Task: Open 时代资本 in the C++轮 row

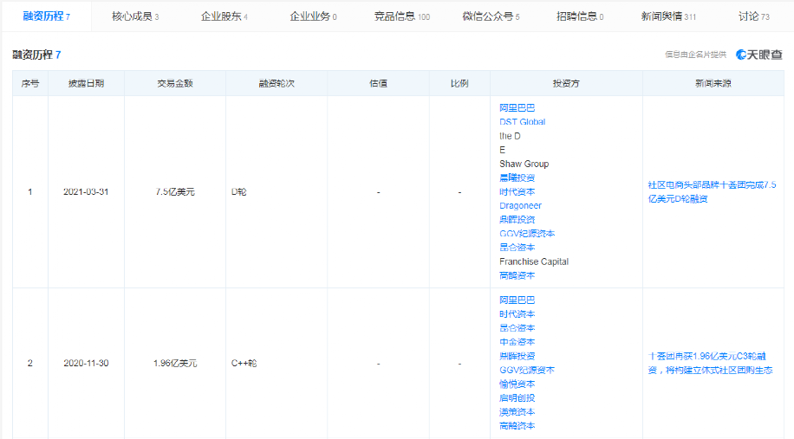Action: (517, 314)
